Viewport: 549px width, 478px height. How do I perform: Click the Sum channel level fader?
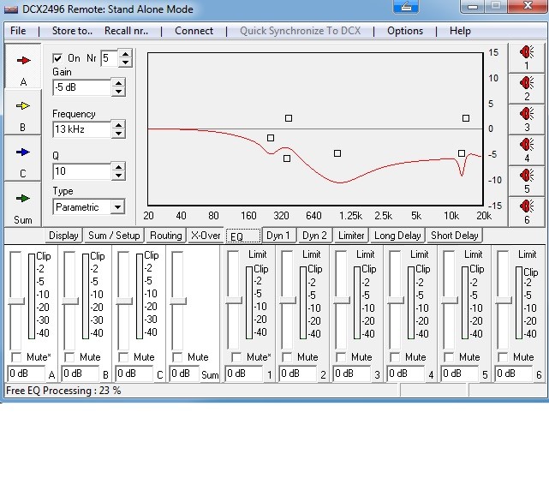178,301
